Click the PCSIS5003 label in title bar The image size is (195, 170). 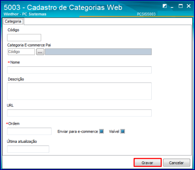tap(146, 14)
